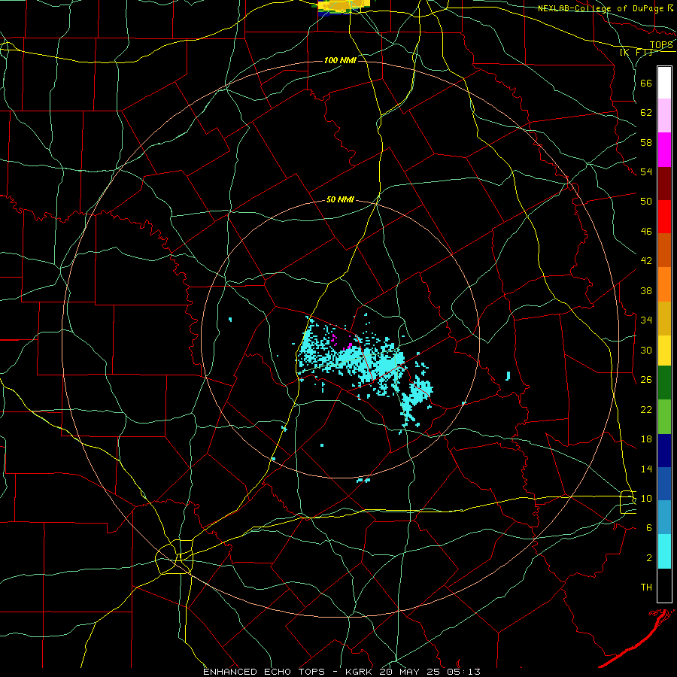677x677 pixels.
Task: Click the "50 NMI" range ring label
Action: (x=340, y=199)
